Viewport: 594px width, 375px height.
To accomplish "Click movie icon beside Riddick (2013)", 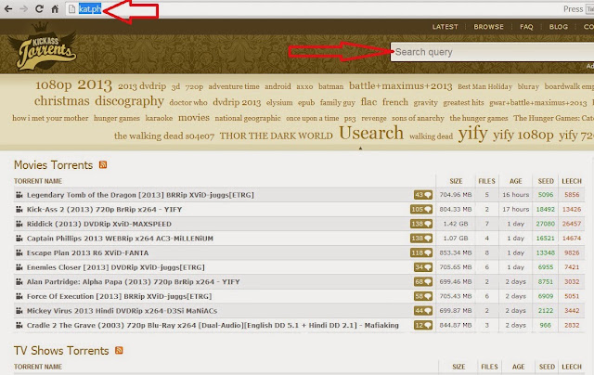I will 19,224.
